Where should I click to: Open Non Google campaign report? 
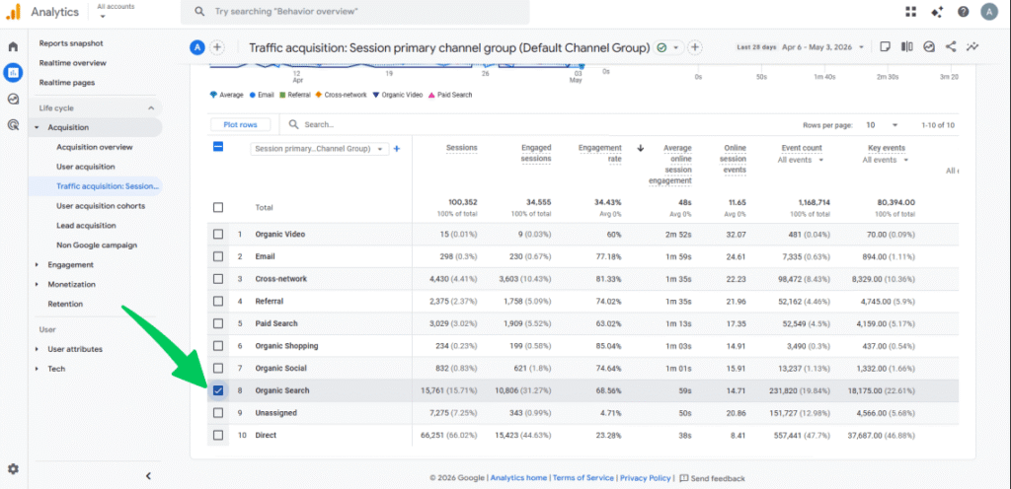click(x=97, y=245)
